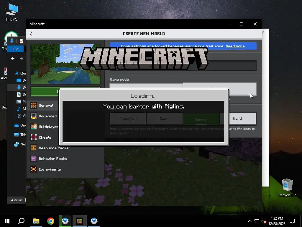
Task: Click the Advanced section icon
Action: coord(34,116)
